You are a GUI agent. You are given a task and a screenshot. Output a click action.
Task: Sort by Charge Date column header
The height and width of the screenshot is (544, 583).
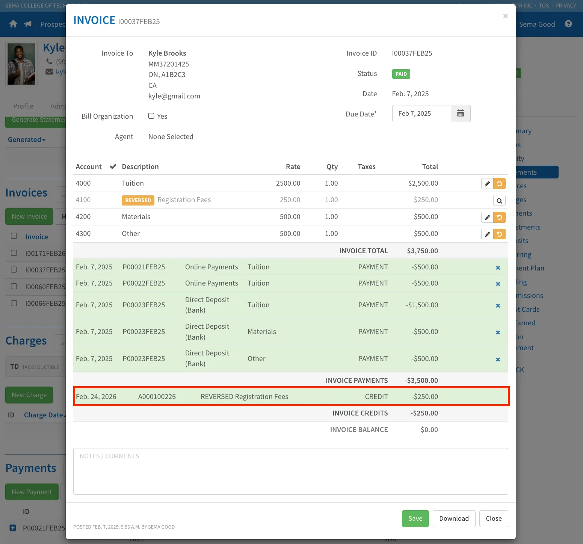coord(44,415)
